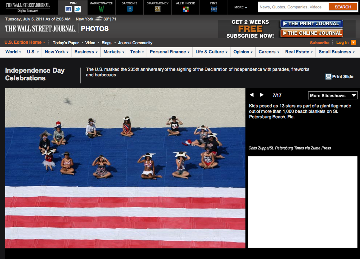The width and height of the screenshot is (360, 259).
Task: Open the Journal Community link
Action: coord(135,43)
